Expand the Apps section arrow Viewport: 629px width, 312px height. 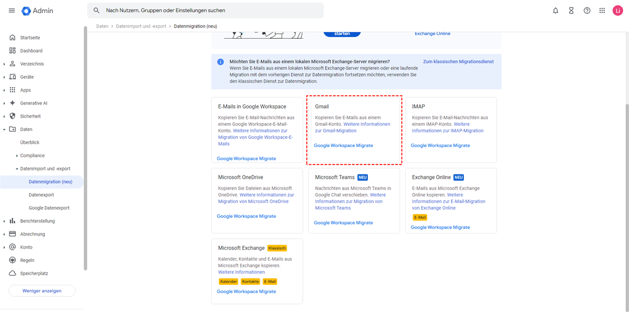(x=4, y=90)
